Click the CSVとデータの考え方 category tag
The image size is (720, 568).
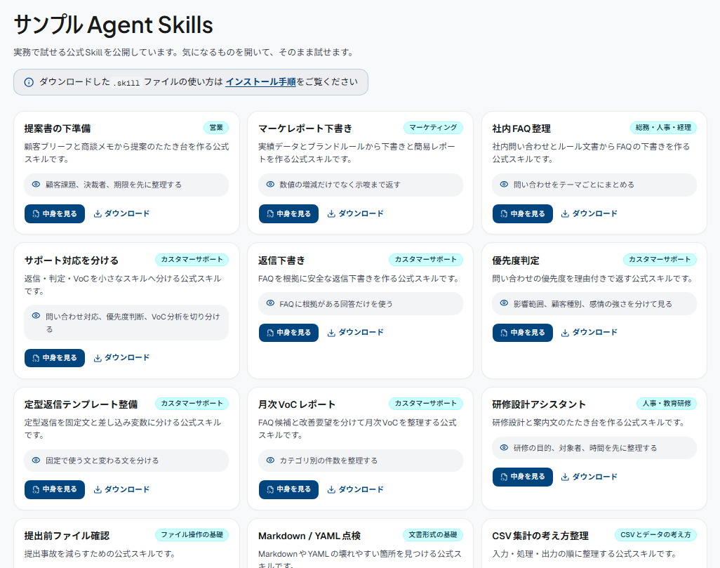(655, 535)
